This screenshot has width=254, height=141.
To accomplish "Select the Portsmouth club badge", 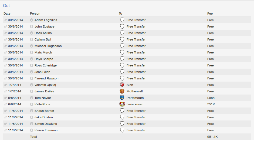I will coord(122,98).
